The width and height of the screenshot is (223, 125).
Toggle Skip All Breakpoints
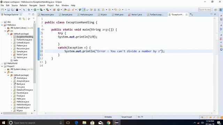pyautogui.click(x=24, y=10)
